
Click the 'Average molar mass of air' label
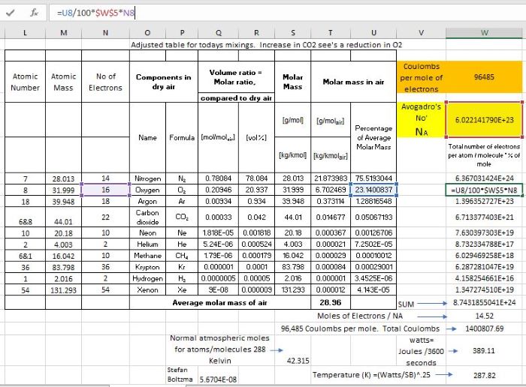[x=219, y=303]
